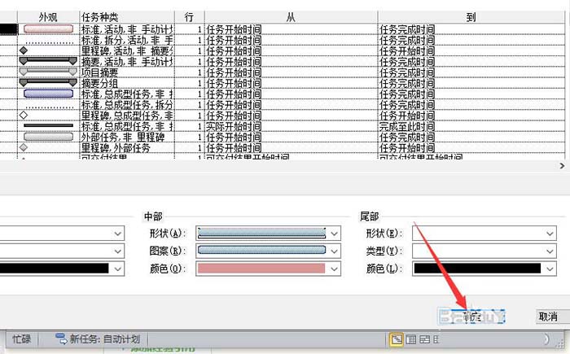The image size is (570, 354).
Task: Click the 从 column header
Action: 291,17
